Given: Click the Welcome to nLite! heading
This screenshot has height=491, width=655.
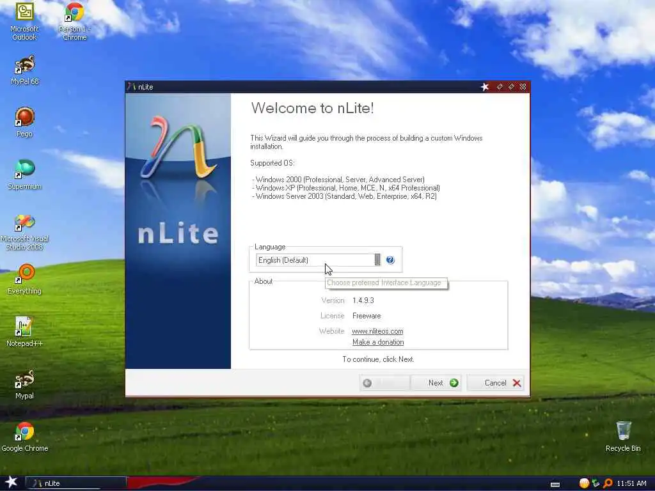Looking at the screenshot, I should [312, 108].
